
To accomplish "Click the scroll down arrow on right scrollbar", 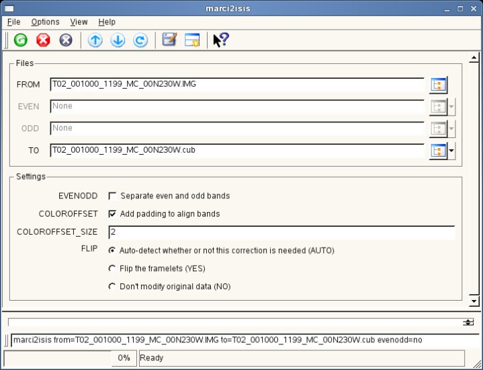I will (x=473, y=300).
